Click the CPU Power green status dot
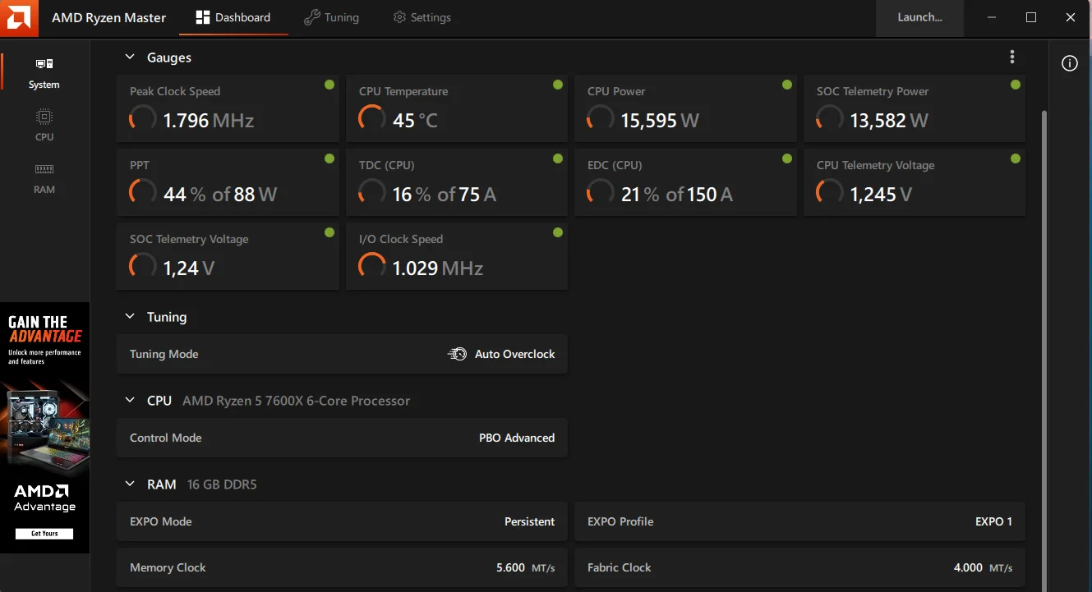The height and width of the screenshot is (592, 1092). click(787, 85)
